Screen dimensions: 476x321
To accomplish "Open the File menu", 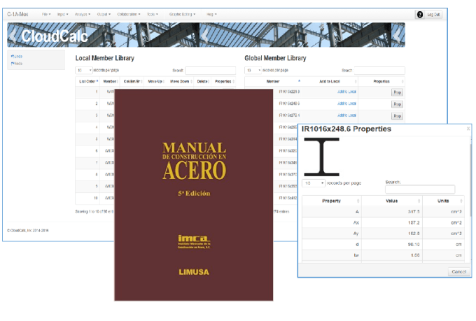I will pos(46,14).
